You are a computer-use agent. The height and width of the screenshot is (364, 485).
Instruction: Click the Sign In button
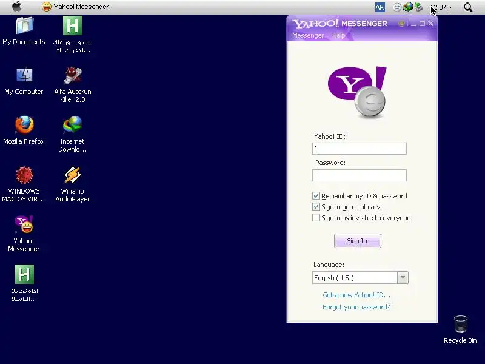(357, 241)
